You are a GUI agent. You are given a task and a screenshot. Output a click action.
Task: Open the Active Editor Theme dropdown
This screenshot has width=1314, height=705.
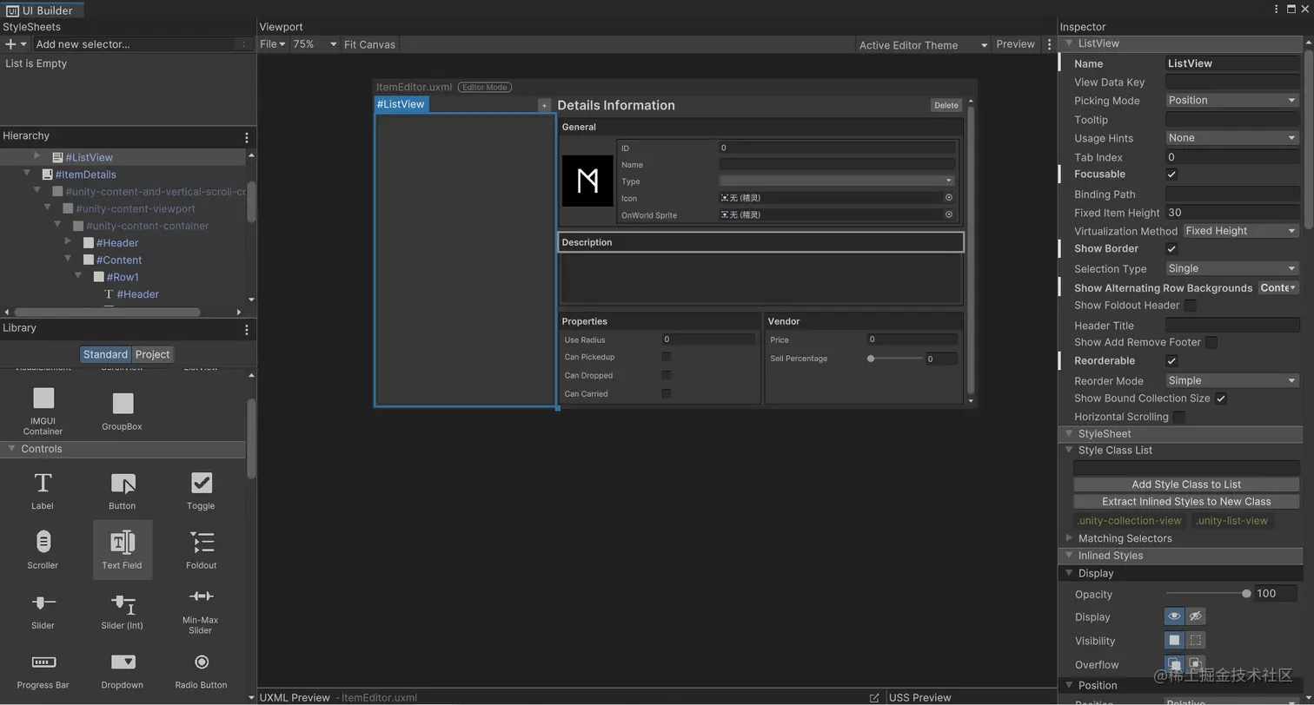tap(923, 45)
